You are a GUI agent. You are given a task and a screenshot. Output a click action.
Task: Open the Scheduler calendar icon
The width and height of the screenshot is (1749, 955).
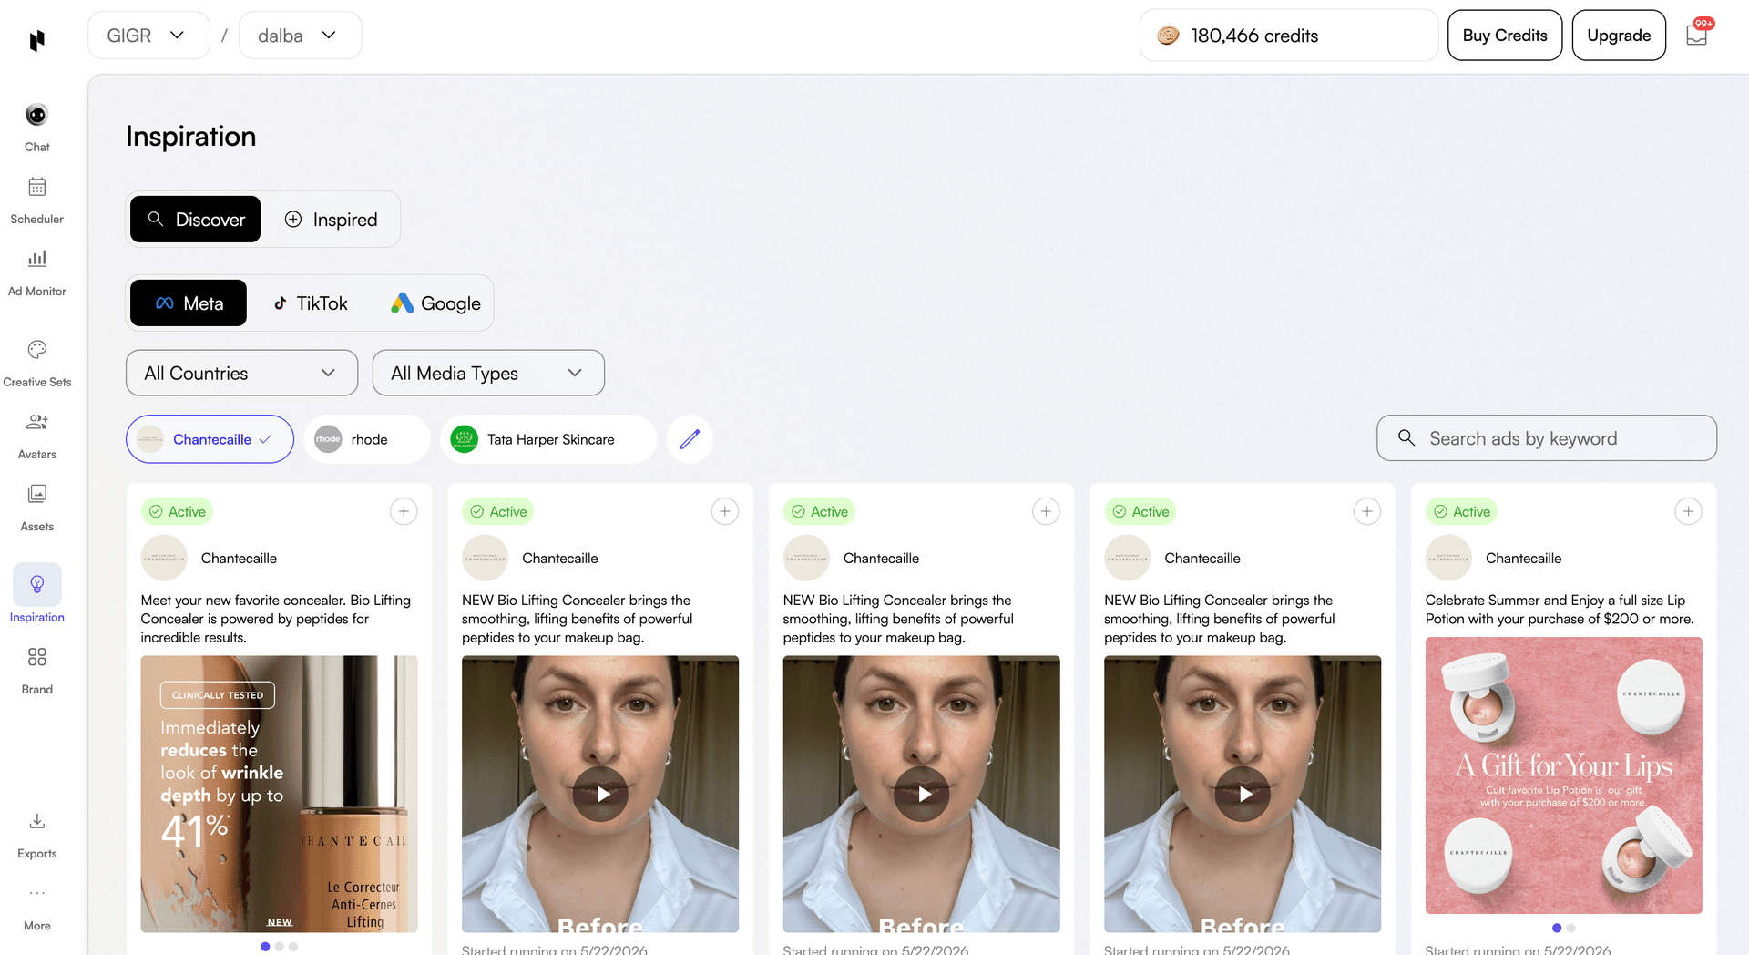click(x=36, y=187)
